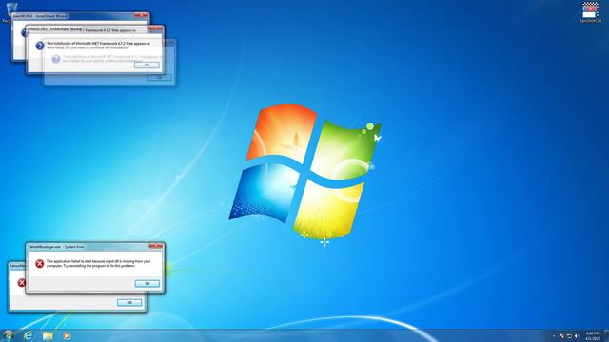Open the Start menu orb
609x342 pixels.
(x=8, y=335)
